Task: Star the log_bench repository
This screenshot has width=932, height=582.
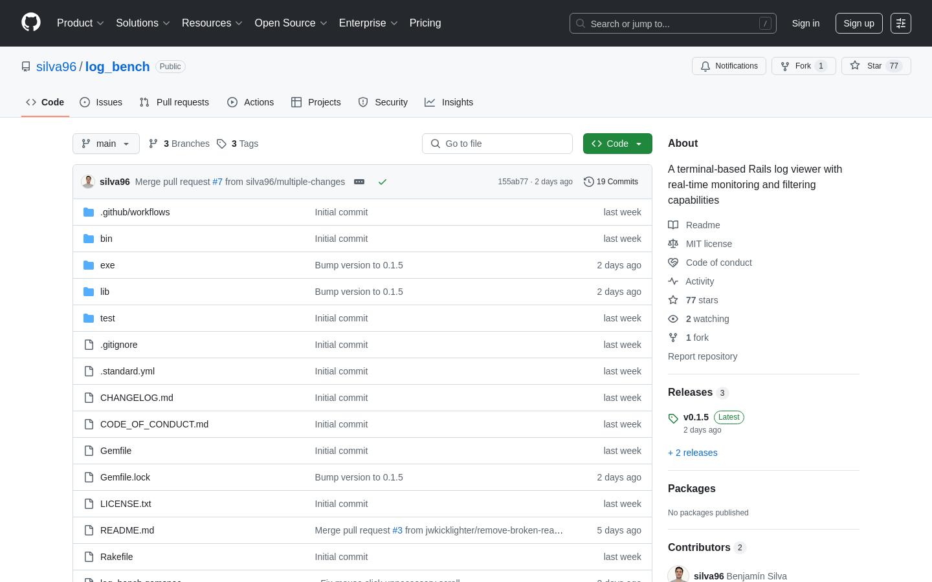Action: pos(876,66)
